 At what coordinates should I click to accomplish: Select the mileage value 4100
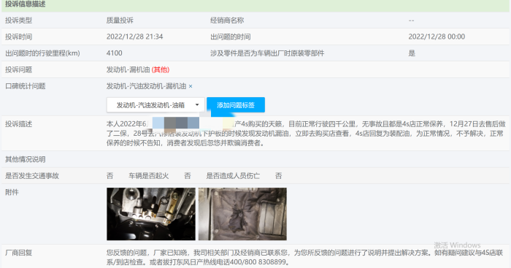(x=114, y=53)
